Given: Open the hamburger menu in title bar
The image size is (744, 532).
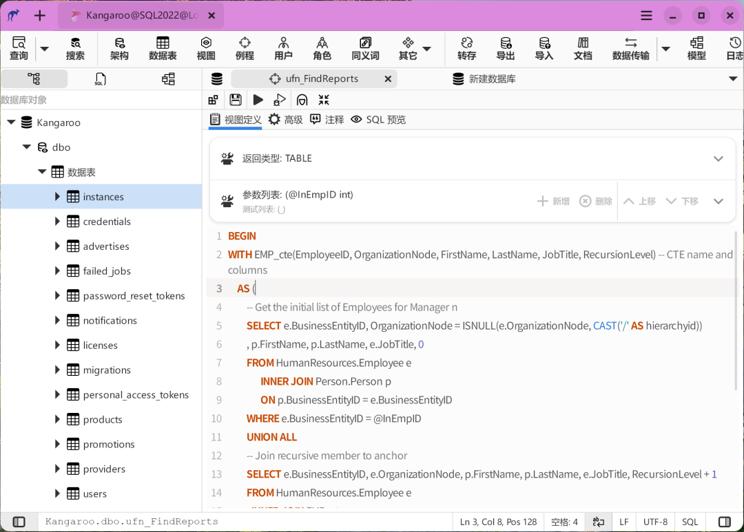Looking at the screenshot, I should 646,16.
